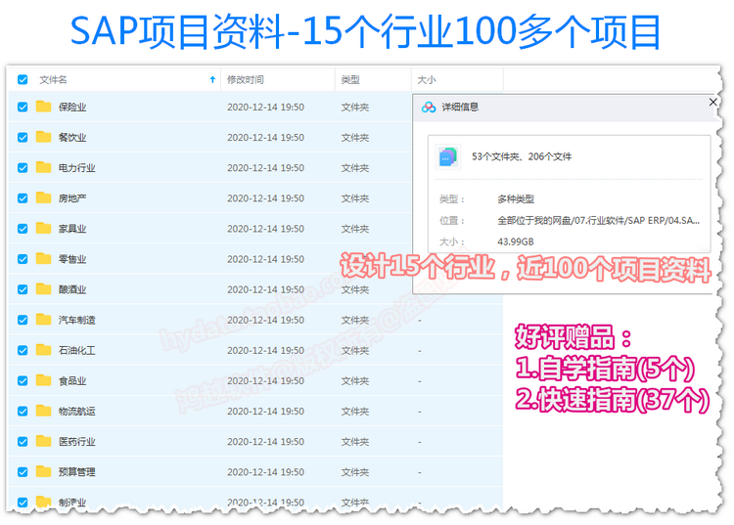734x525 pixels.
Task: Open the 零售业 folder name
Action: 72,259
